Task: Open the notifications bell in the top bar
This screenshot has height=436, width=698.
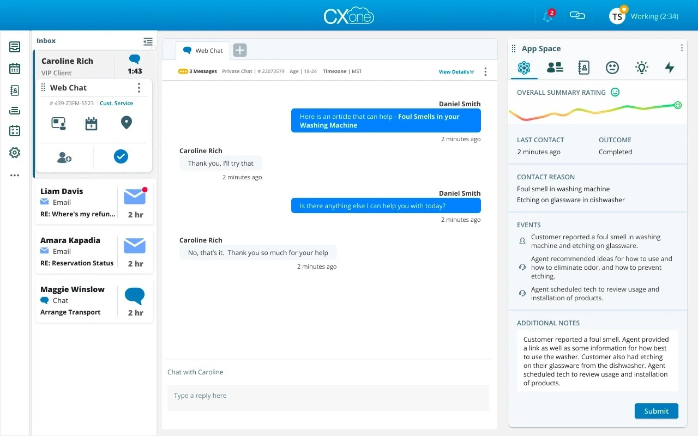Action: click(x=547, y=16)
